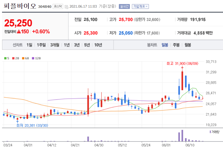Click the green 5-day moving average swatch
This screenshot has height=148, width=223.
[x=5, y=58]
